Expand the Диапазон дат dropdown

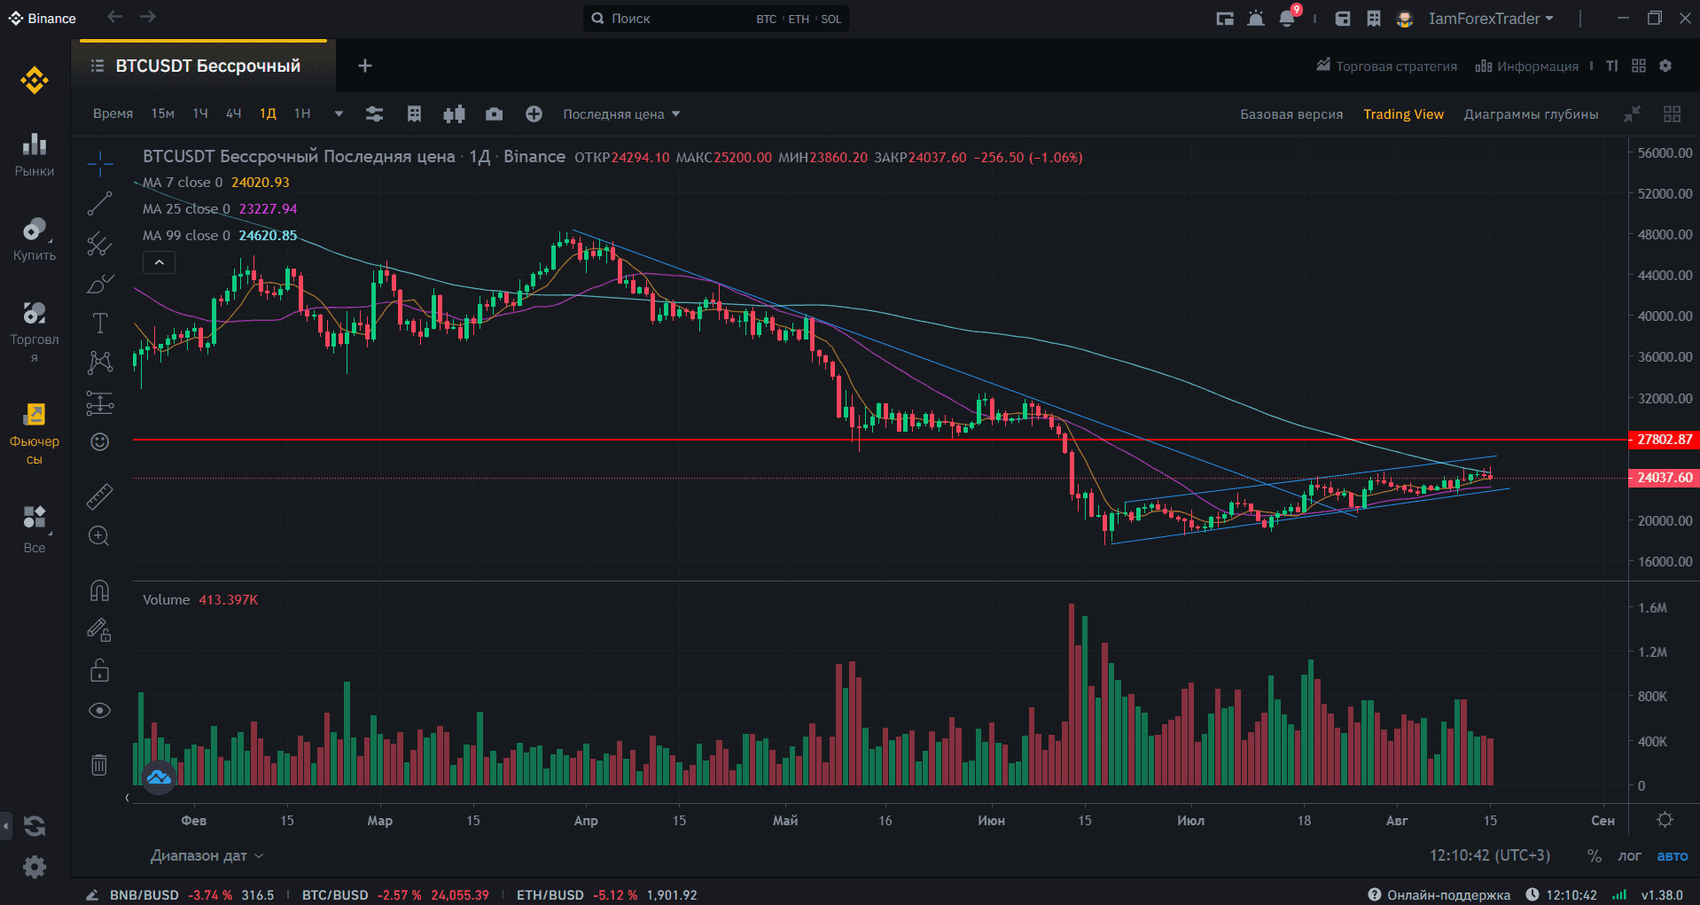pos(207,855)
